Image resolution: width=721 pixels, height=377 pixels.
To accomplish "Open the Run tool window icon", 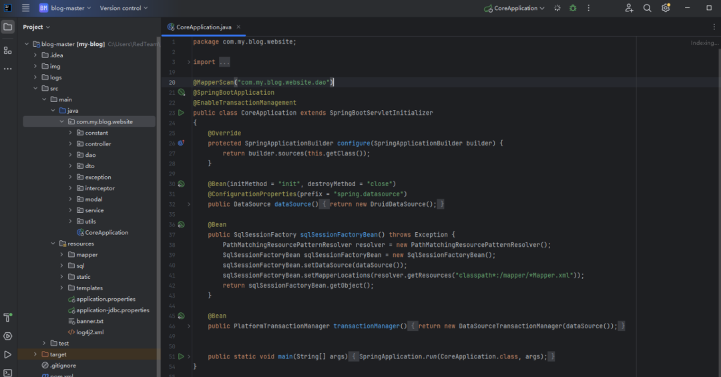I will [x=8, y=354].
